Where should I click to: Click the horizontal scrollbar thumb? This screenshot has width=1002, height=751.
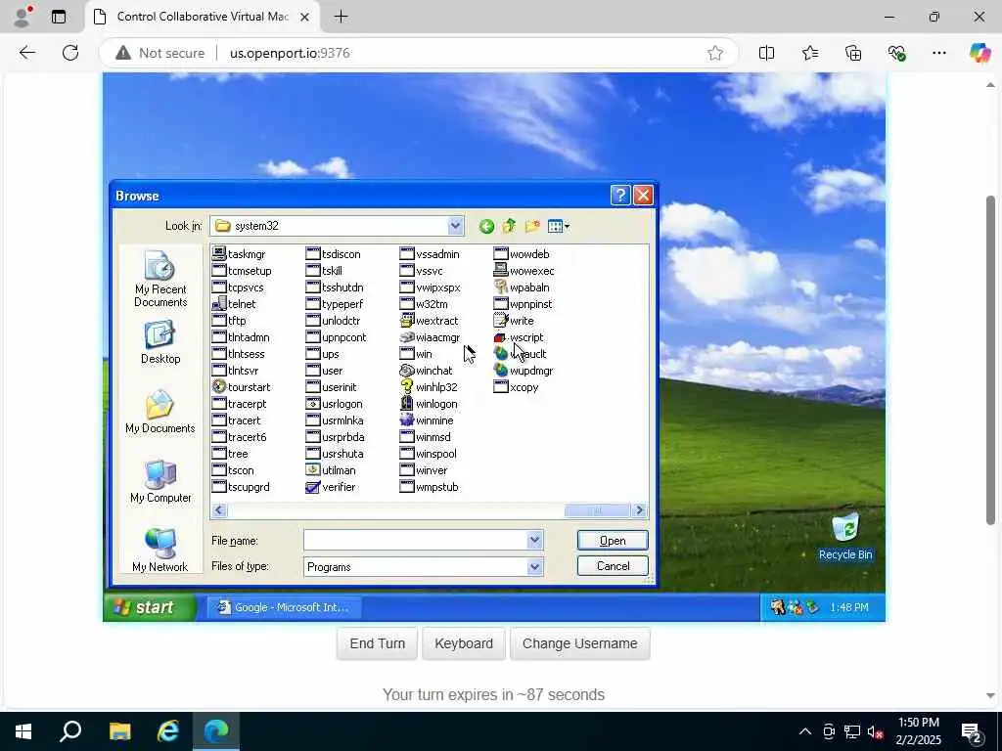596,510
